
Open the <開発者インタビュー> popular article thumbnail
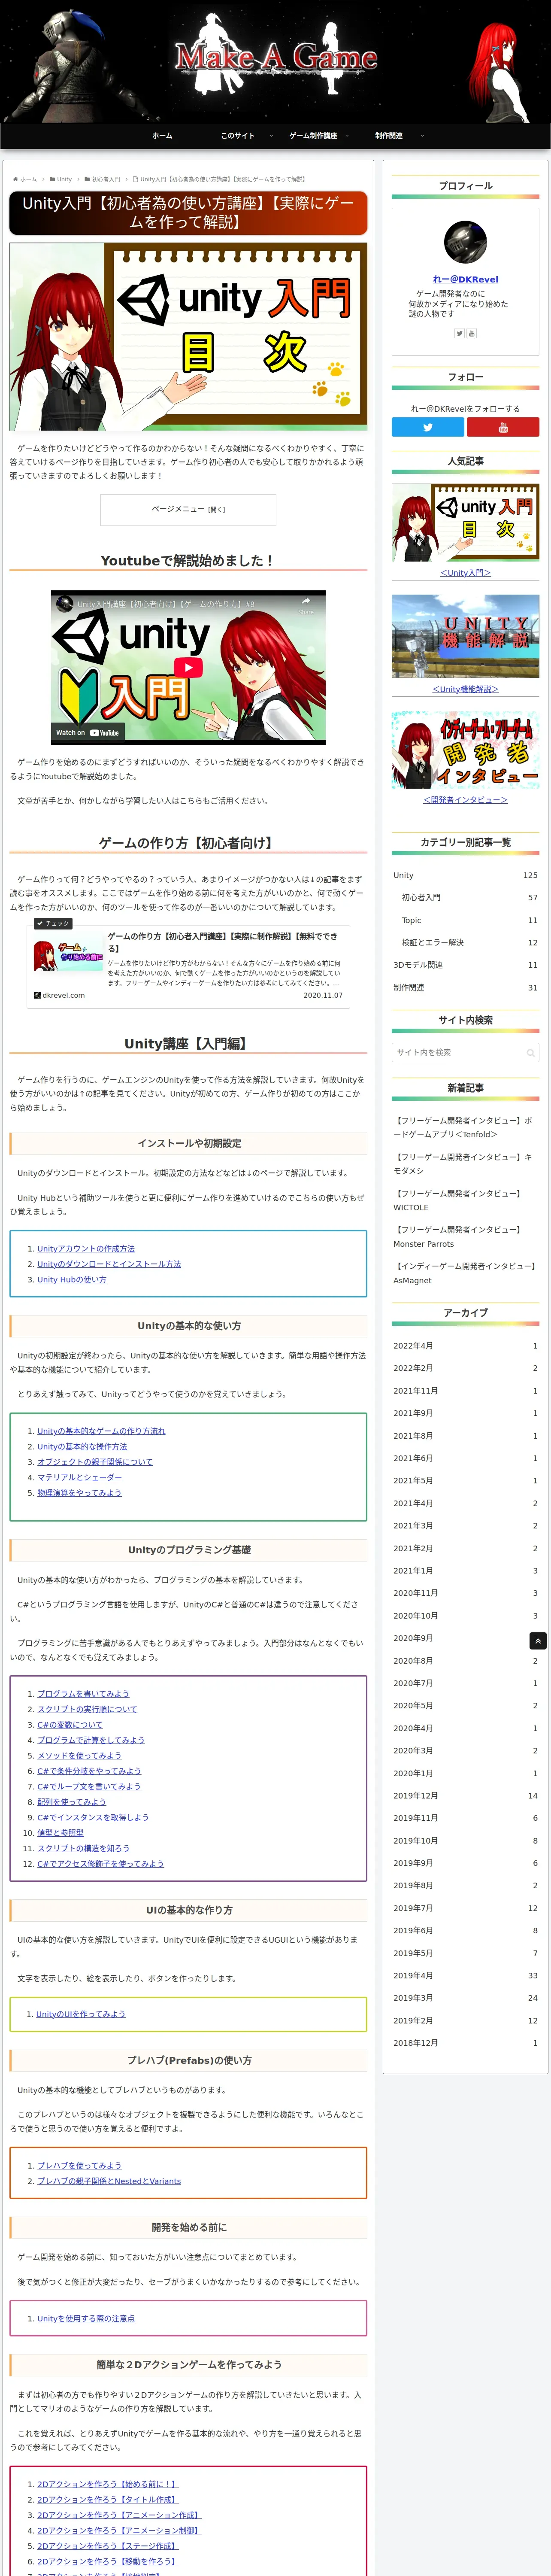pyautogui.click(x=465, y=750)
